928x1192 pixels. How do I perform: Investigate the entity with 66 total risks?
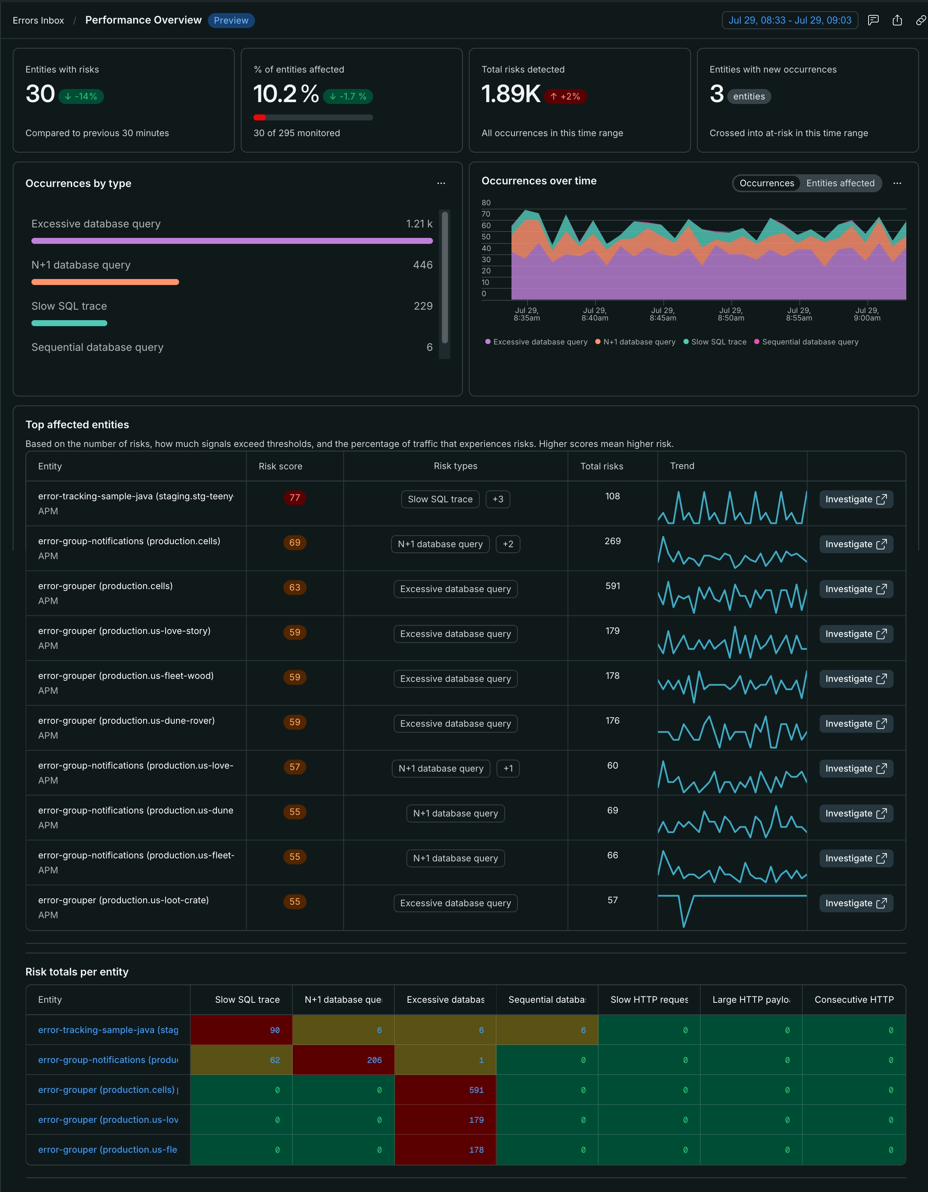(855, 858)
